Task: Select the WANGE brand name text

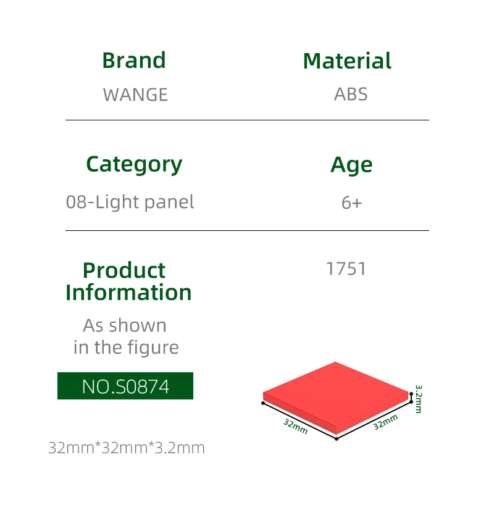Action: (x=135, y=94)
